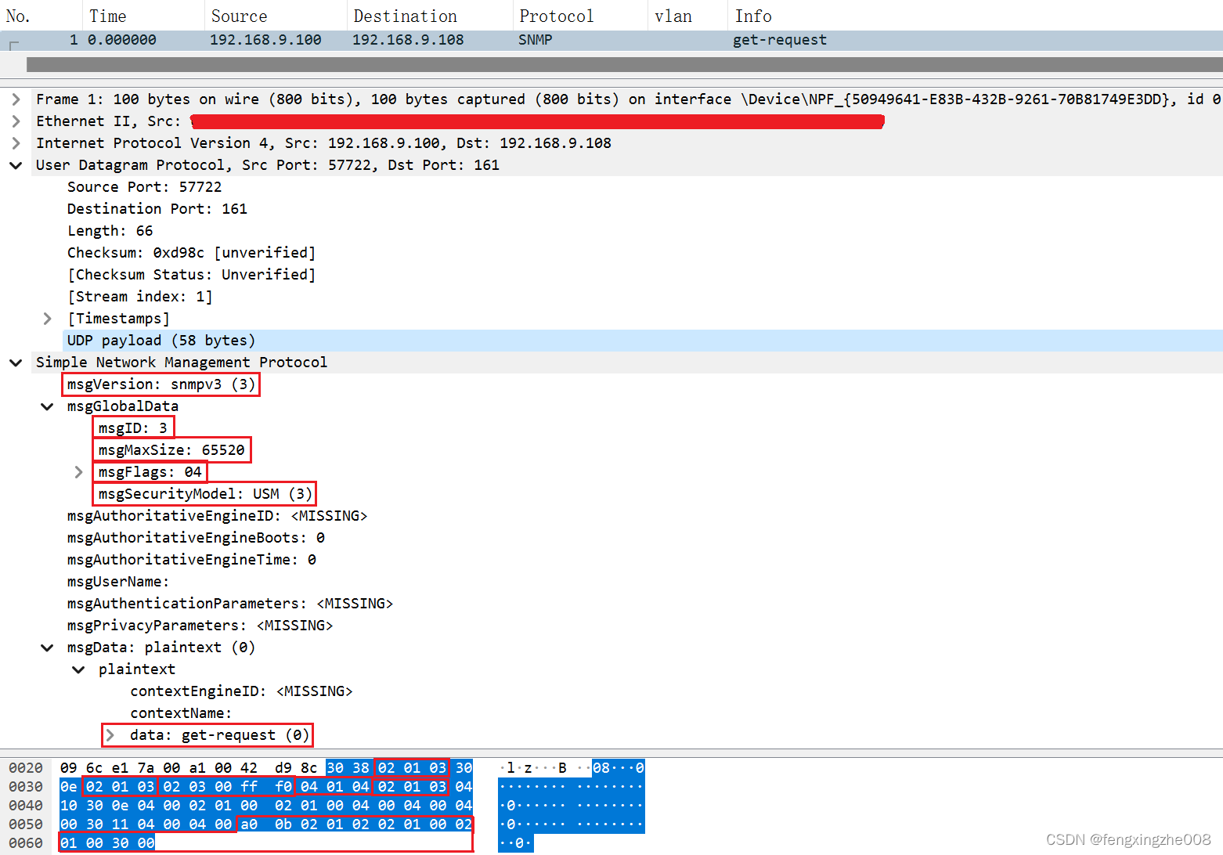The height and width of the screenshot is (855, 1223).
Task: Click hex offset 0030 row label
Action: pyautogui.click(x=26, y=787)
